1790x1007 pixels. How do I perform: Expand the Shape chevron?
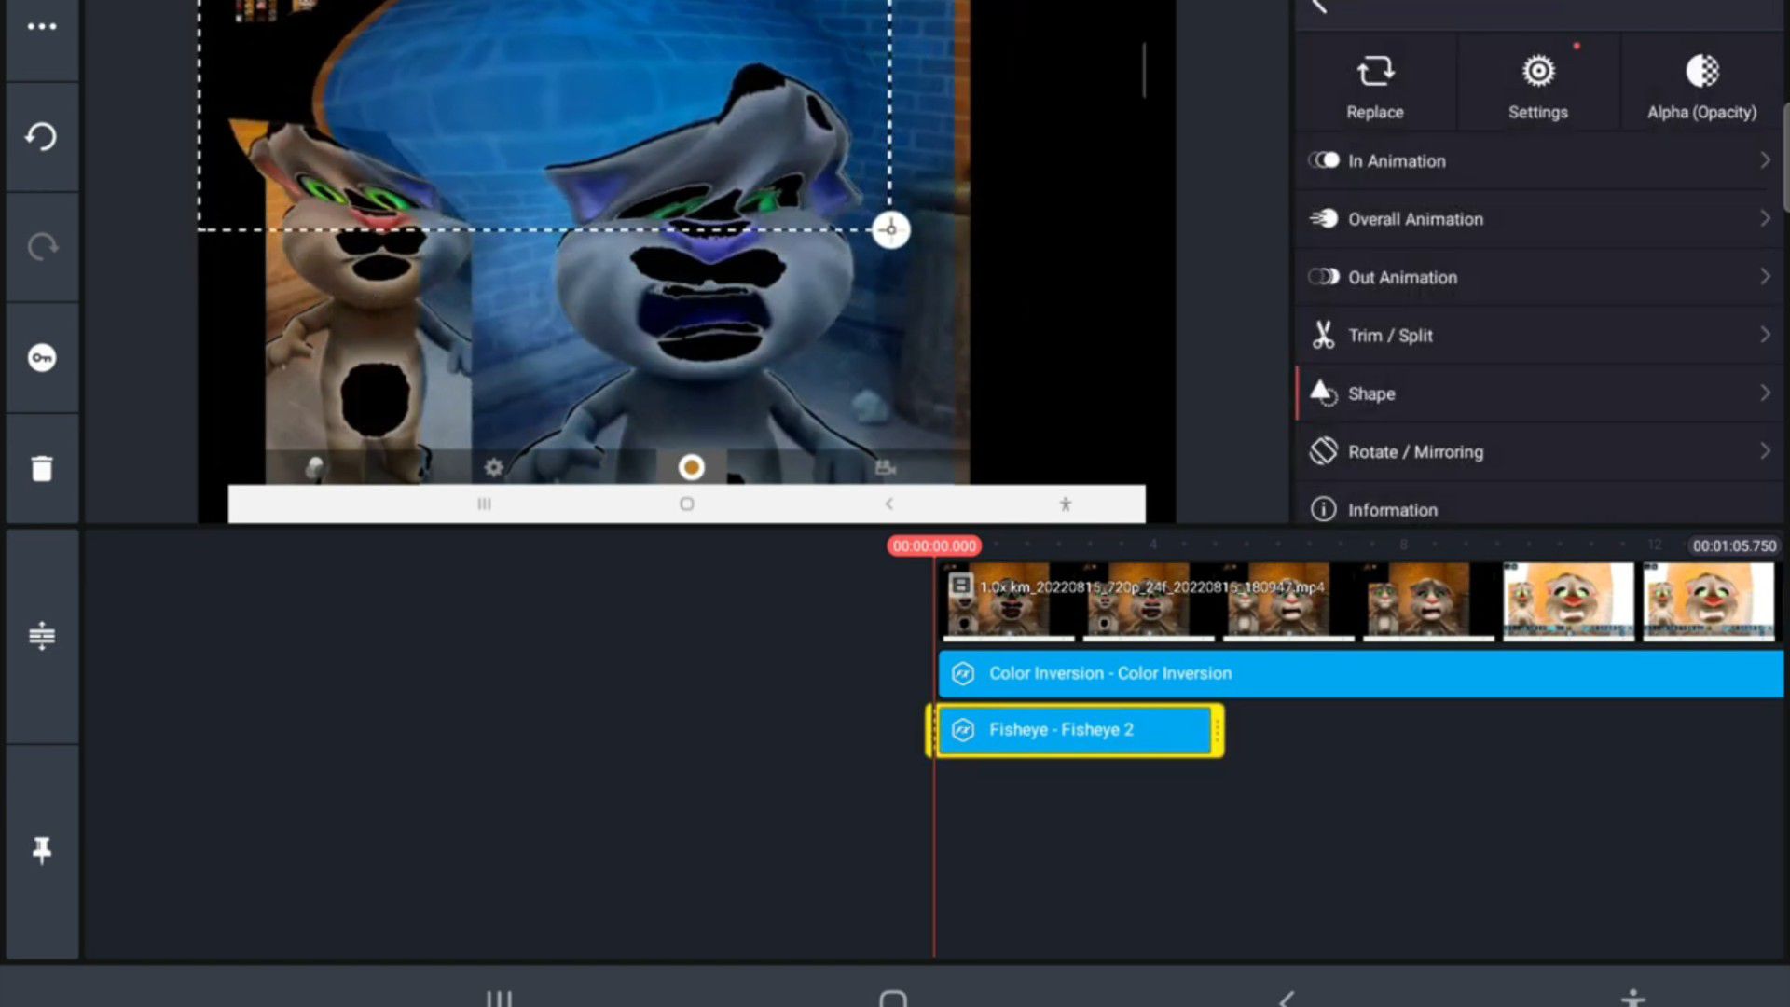point(1765,393)
